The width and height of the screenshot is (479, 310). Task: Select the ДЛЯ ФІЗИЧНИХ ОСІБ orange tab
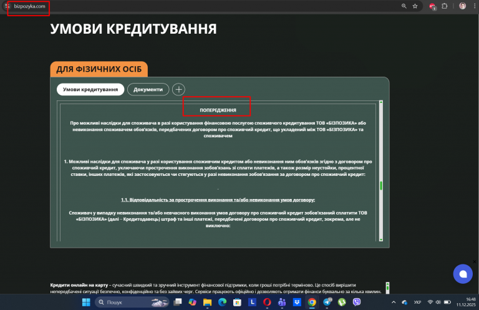click(99, 69)
